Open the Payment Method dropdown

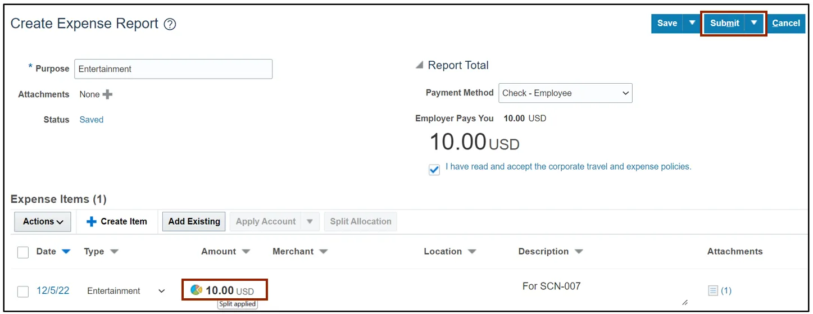click(x=565, y=93)
